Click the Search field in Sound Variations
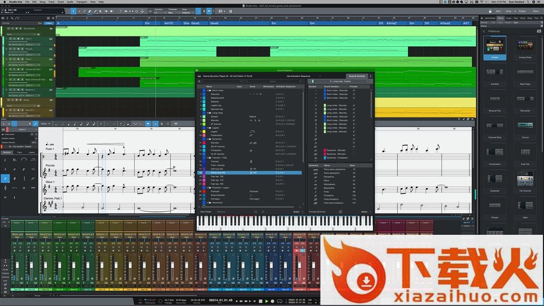This screenshot has height=306, width=544. tap(273, 82)
